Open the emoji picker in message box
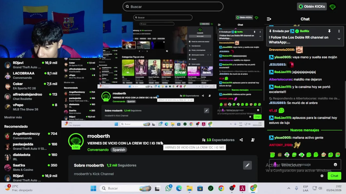The width and height of the screenshot is (346, 194). (x=335, y=165)
